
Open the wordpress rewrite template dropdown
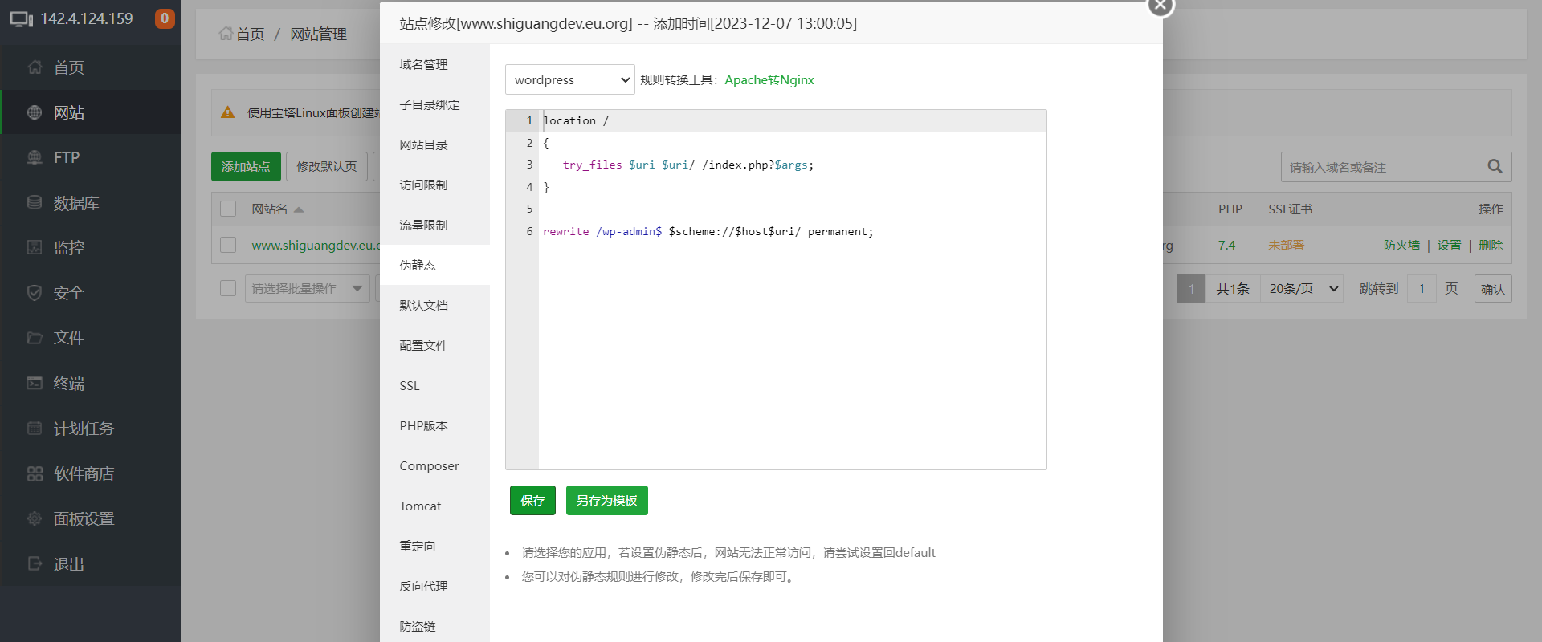click(570, 79)
